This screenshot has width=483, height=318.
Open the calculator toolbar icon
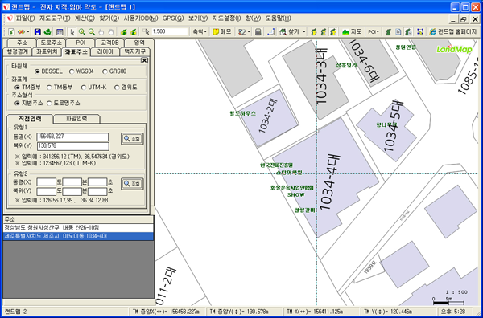[258, 31]
